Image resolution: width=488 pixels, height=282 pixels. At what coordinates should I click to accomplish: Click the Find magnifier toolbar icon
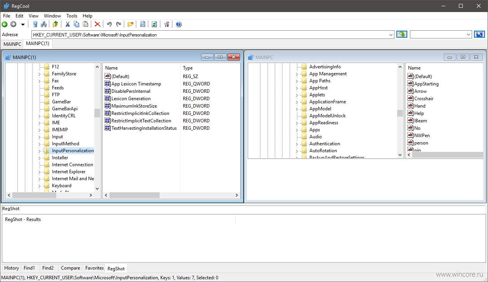click(x=142, y=24)
